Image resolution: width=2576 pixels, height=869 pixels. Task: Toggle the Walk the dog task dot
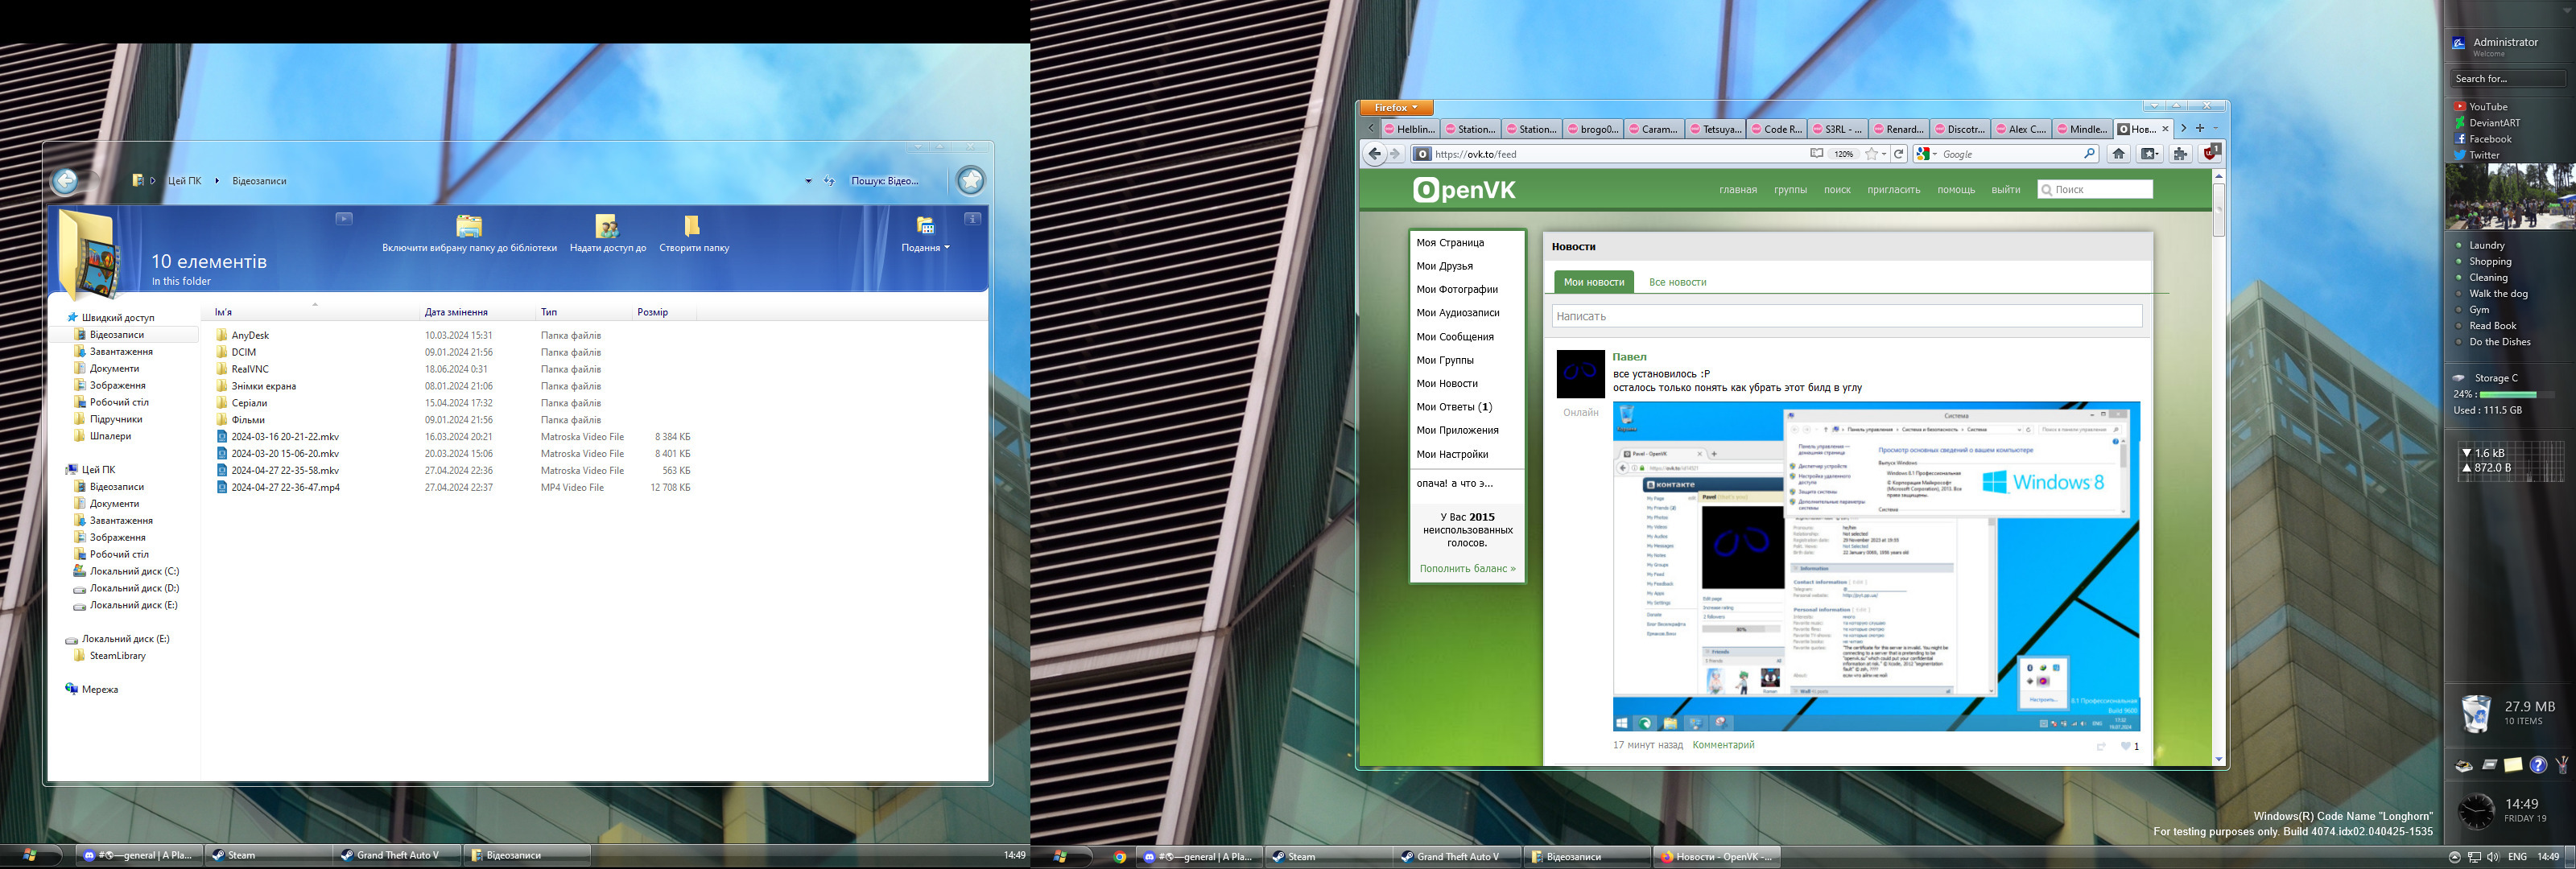pyautogui.click(x=2459, y=294)
